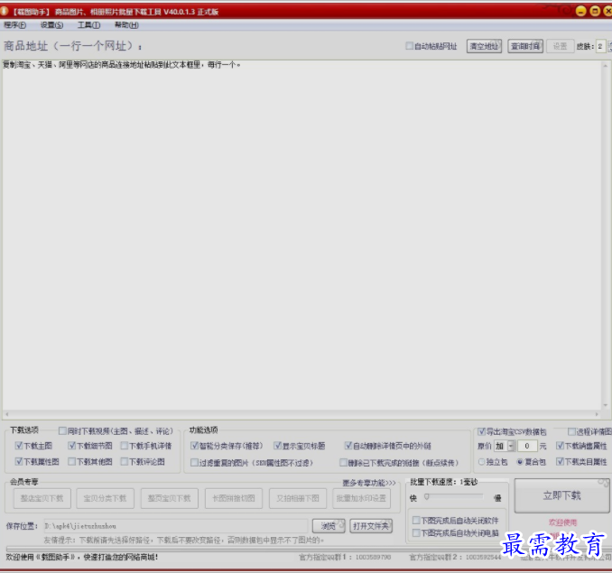Screen dimensions: 612x573
Task: Click the horizontal scrollbar left arrow
Action: pyautogui.click(x=6, y=414)
